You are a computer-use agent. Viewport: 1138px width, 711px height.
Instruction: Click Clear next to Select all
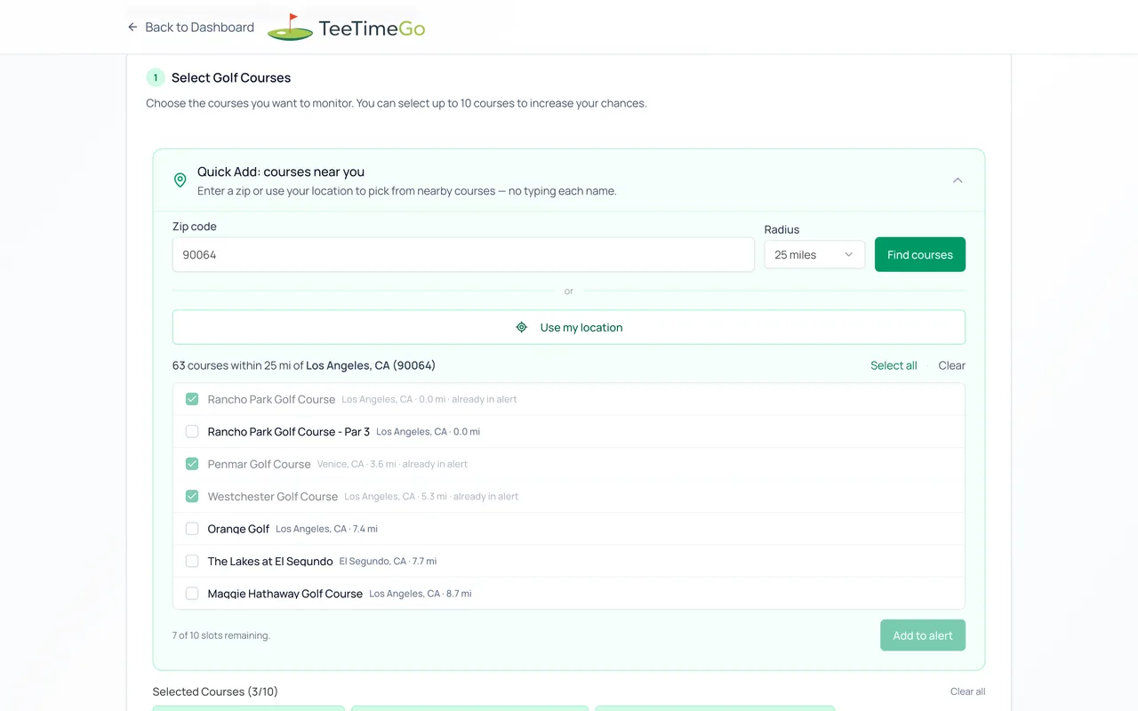coord(951,365)
